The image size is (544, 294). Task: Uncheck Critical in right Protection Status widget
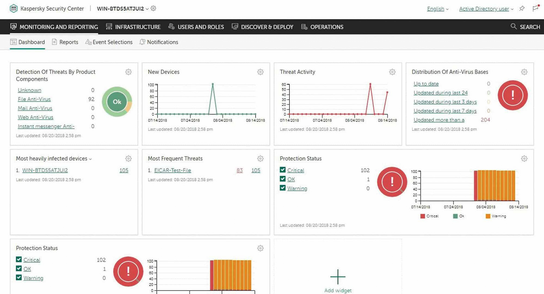pos(283,170)
